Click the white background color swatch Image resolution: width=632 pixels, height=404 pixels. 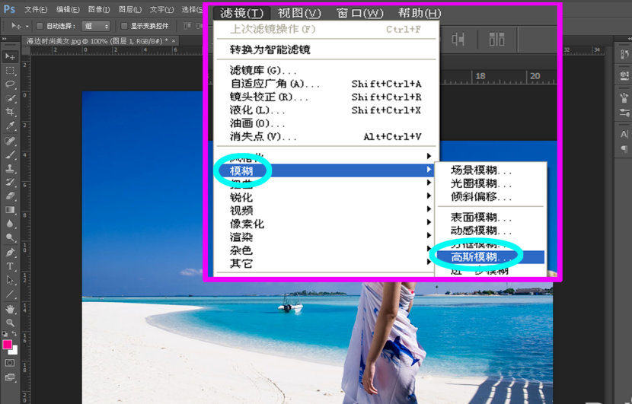14,351
